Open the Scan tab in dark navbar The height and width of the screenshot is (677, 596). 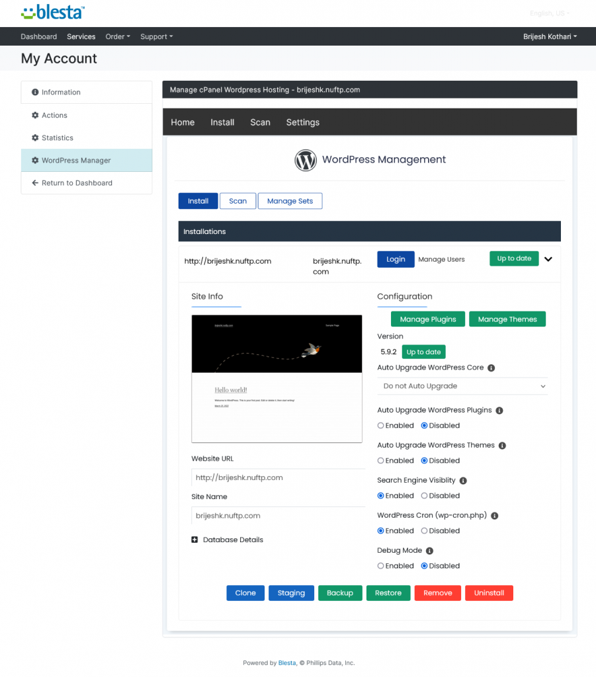coord(261,122)
